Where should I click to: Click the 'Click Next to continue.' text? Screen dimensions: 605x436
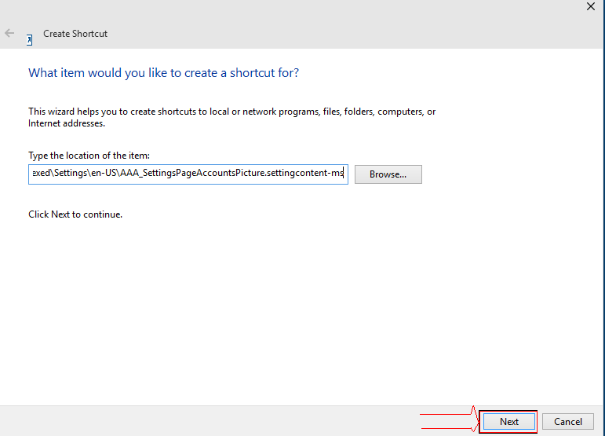tap(75, 214)
